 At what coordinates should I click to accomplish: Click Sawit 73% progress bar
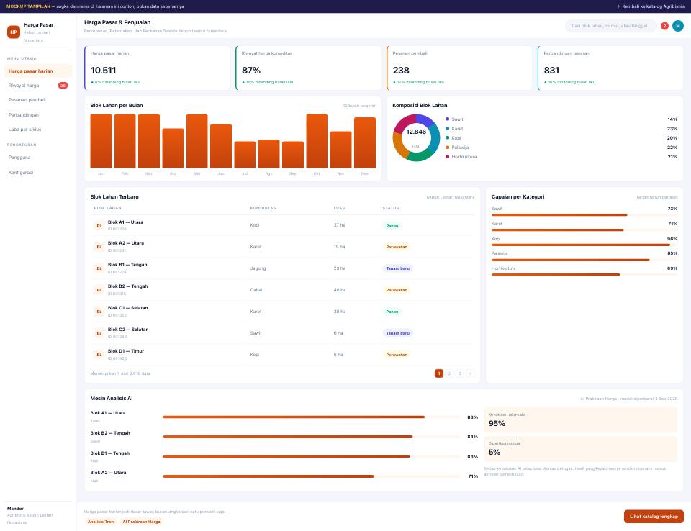coord(584,215)
